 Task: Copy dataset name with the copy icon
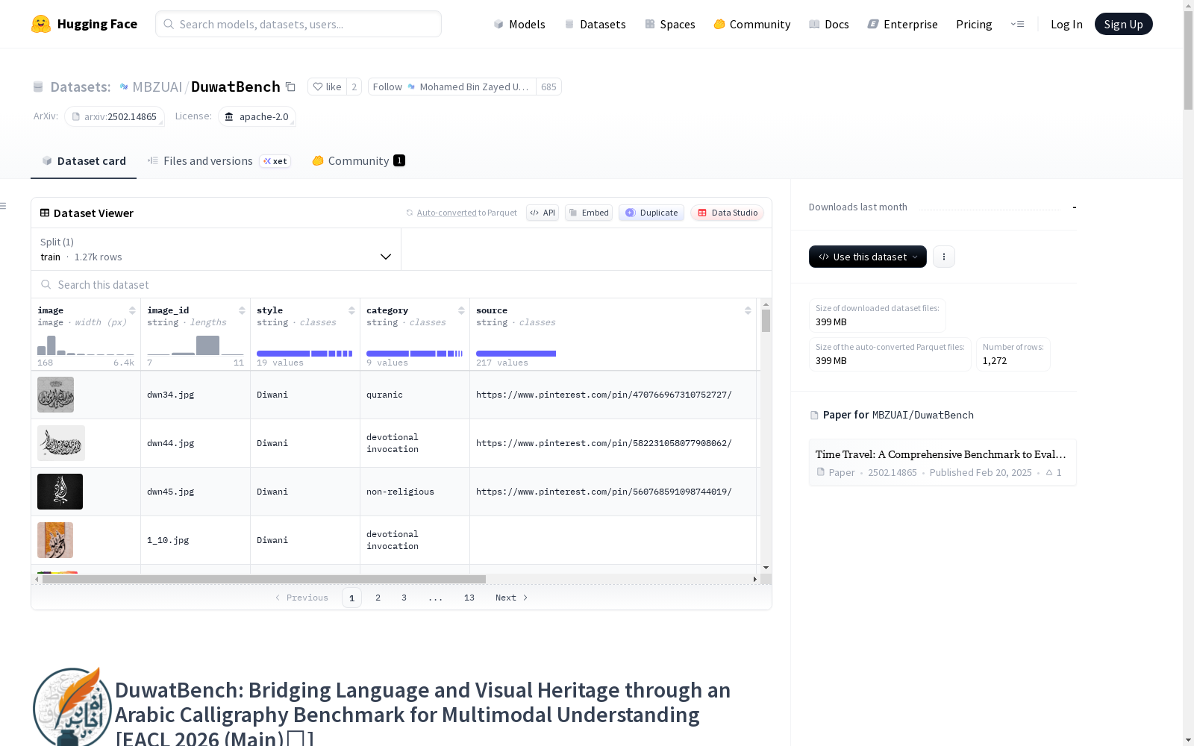point(291,87)
